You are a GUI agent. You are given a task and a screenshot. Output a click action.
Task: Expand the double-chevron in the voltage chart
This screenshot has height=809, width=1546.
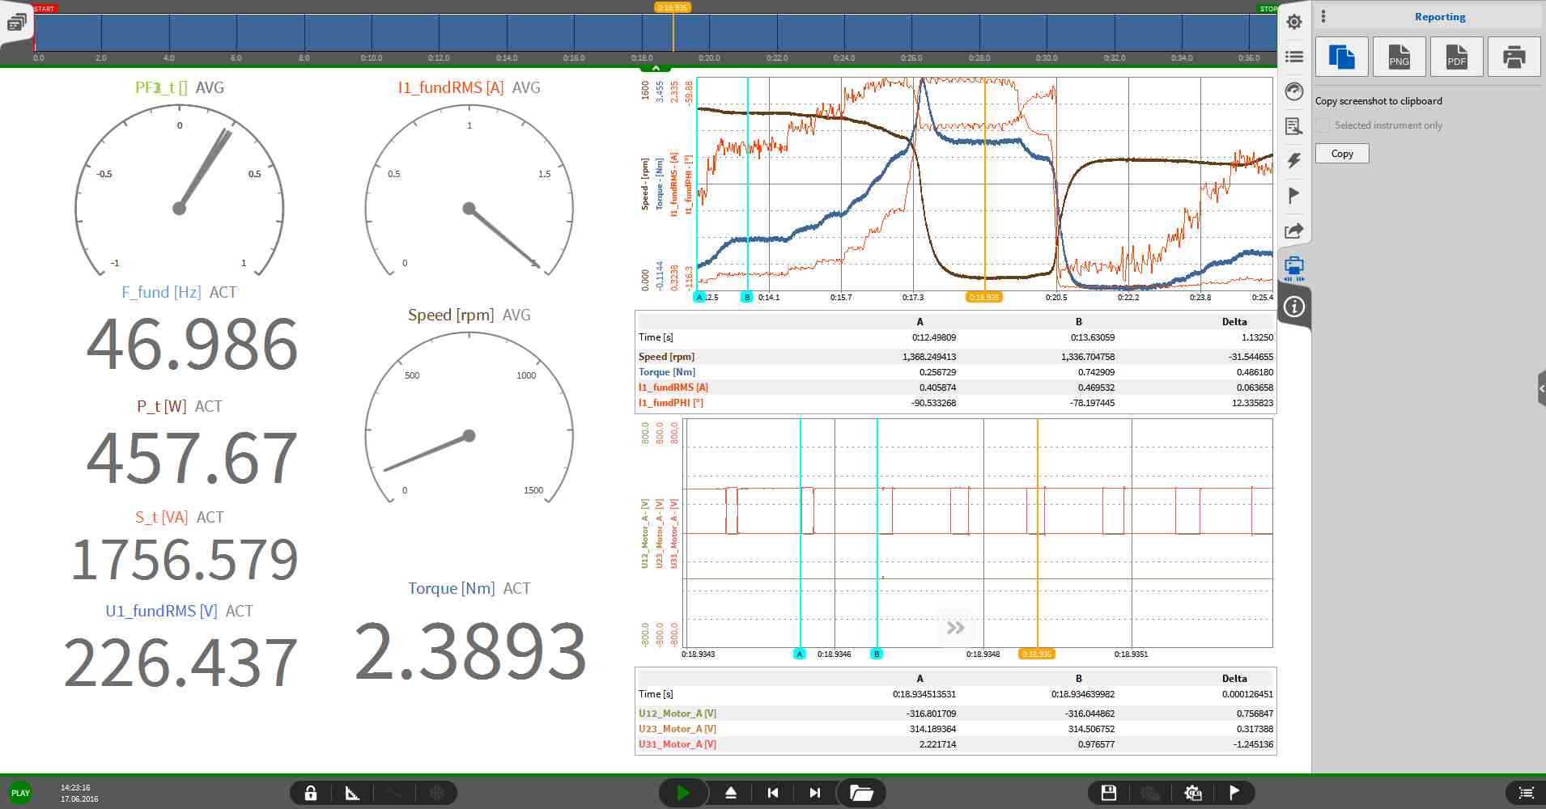955,628
